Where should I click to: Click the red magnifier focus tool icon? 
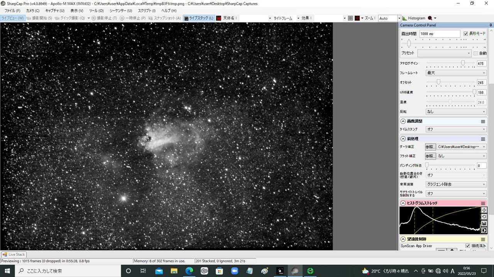(430, 18)
